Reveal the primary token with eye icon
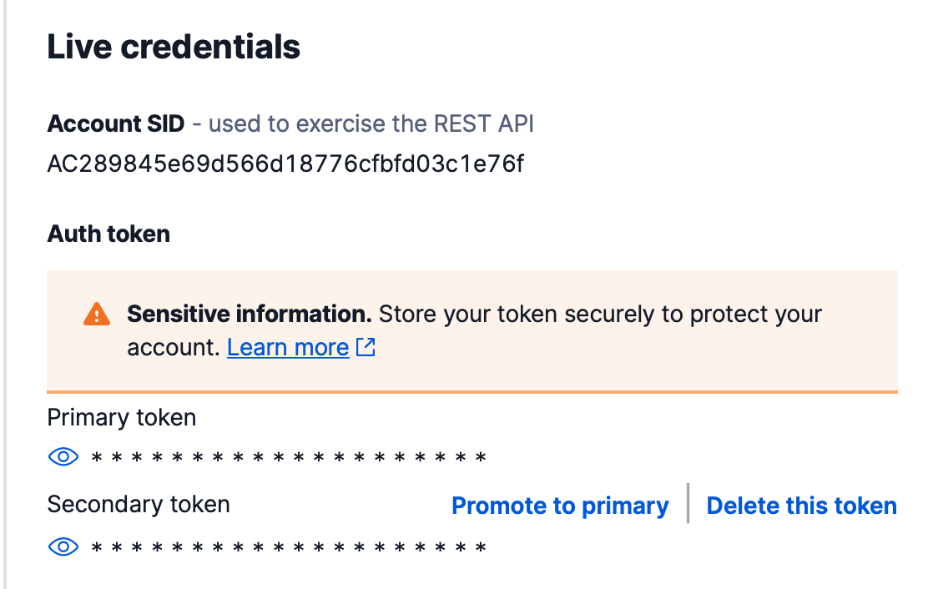 (x=63, y=456)
